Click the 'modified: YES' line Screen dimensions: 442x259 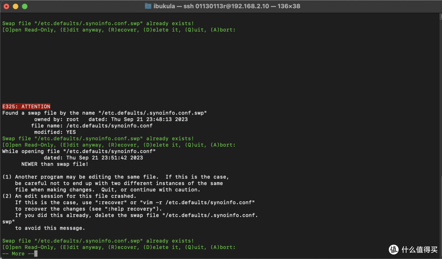tap(55, 132)
